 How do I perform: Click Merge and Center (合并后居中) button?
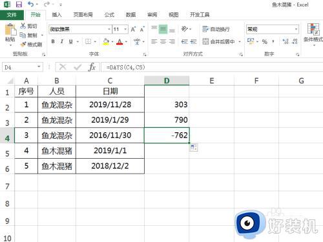[x=219, y=41]
